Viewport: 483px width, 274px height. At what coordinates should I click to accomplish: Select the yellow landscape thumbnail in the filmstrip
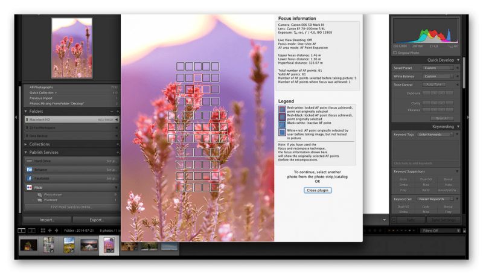pos(69,245)
